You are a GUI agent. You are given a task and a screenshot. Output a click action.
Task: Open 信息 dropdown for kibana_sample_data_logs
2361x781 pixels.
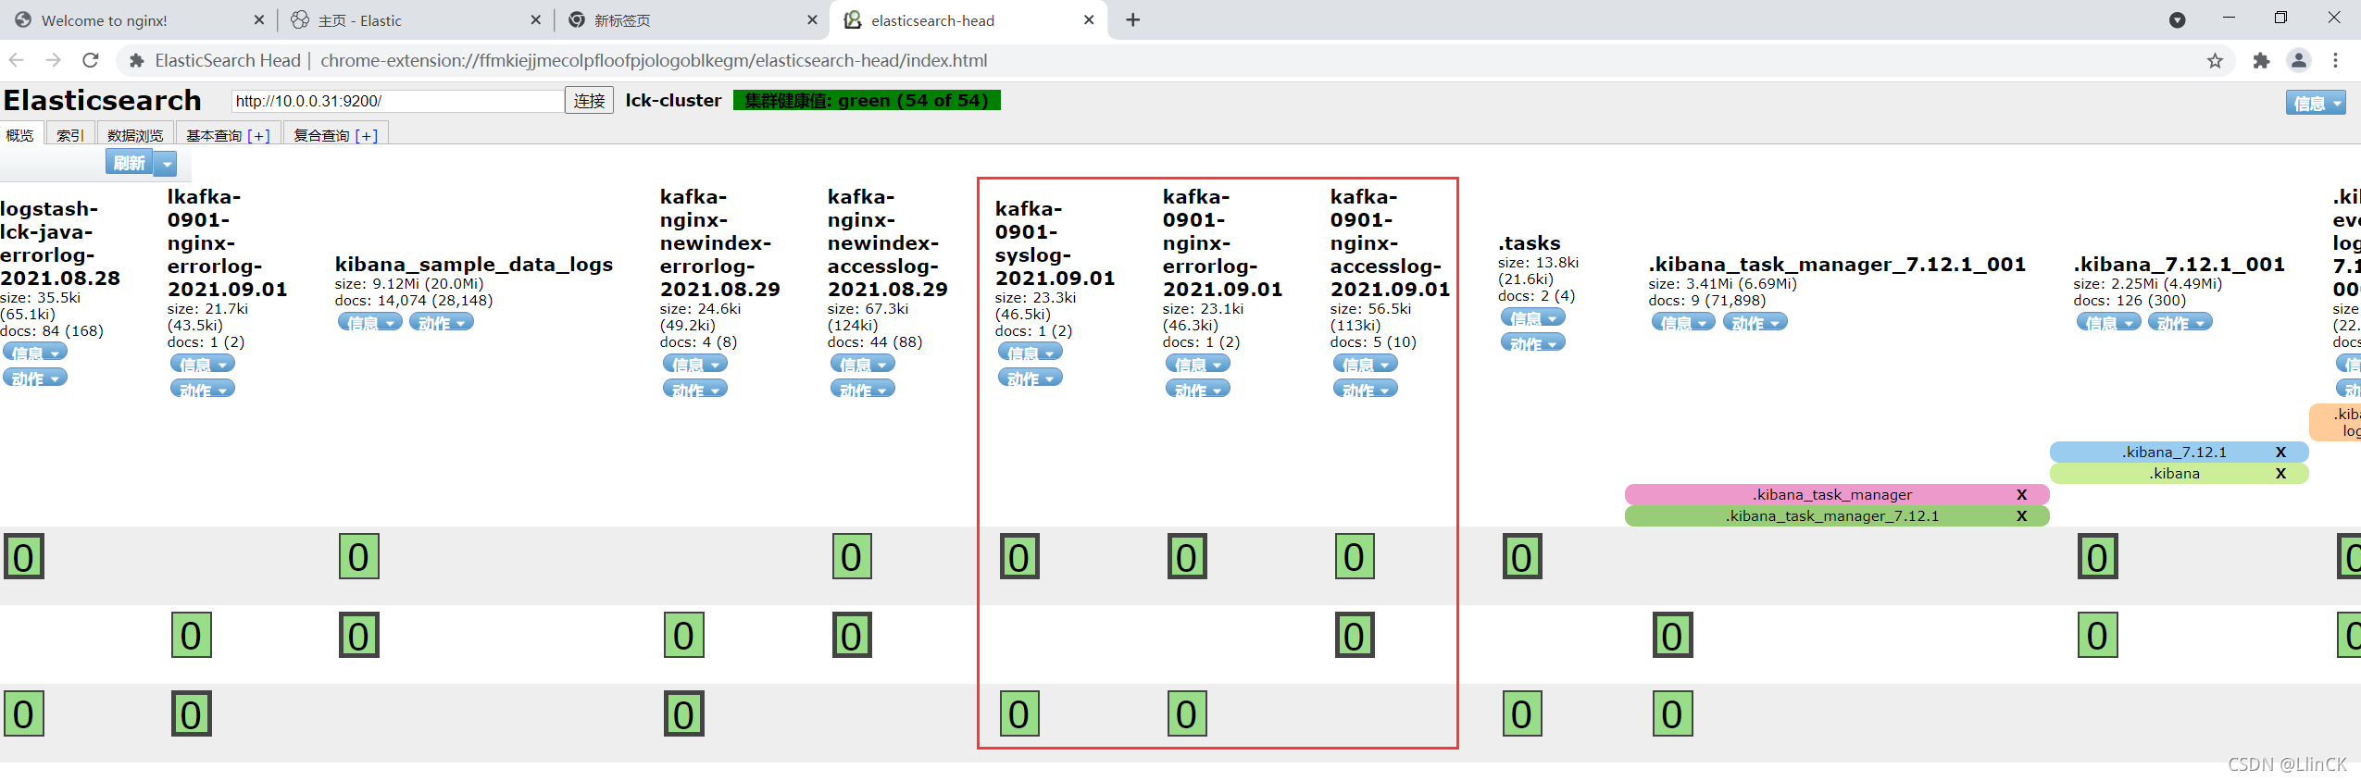370,322
